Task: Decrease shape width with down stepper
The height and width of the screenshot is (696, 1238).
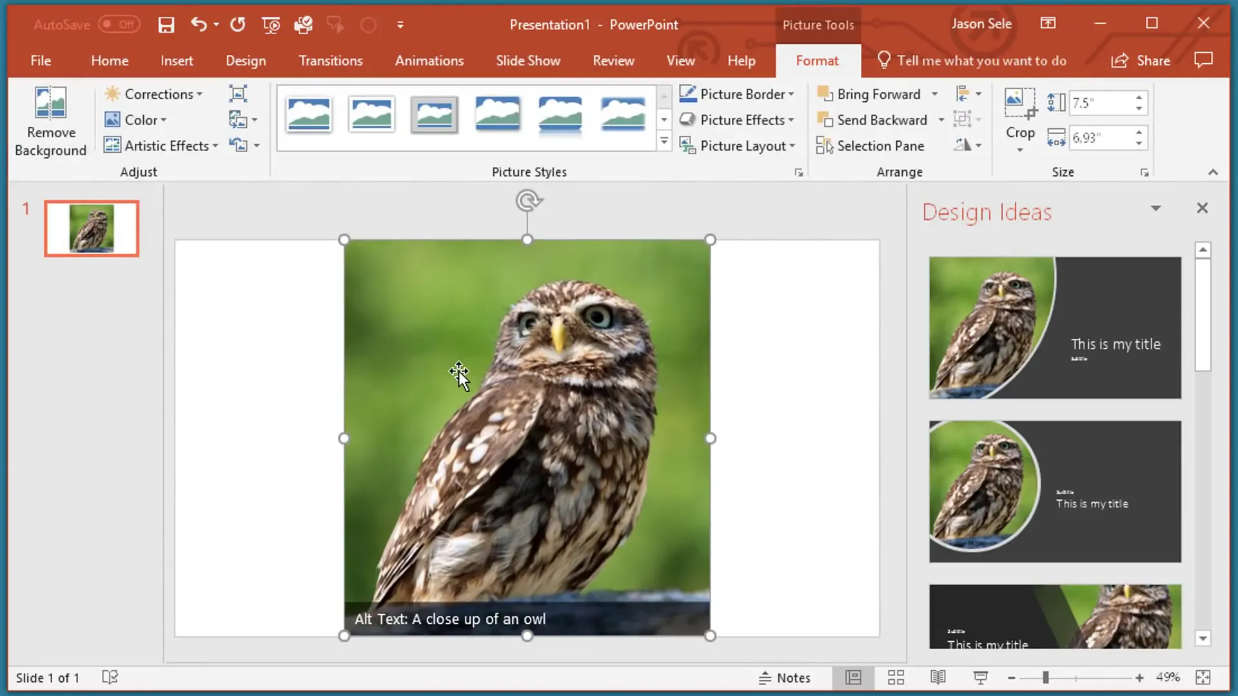Action: 1139,144
